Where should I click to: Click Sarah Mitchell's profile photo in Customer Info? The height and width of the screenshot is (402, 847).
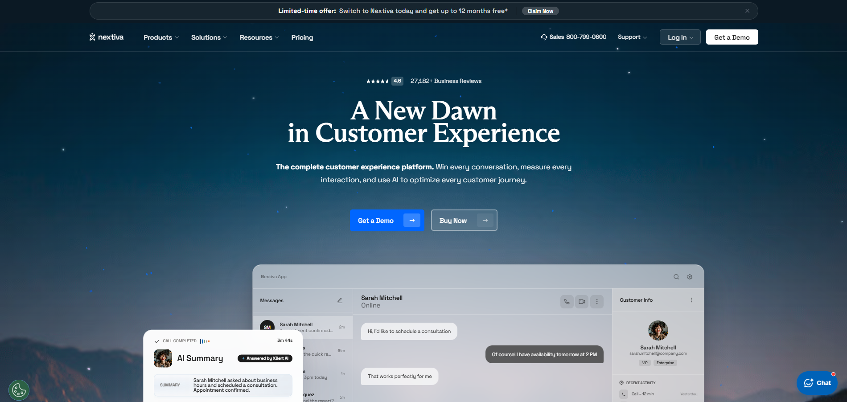(658, 330)
